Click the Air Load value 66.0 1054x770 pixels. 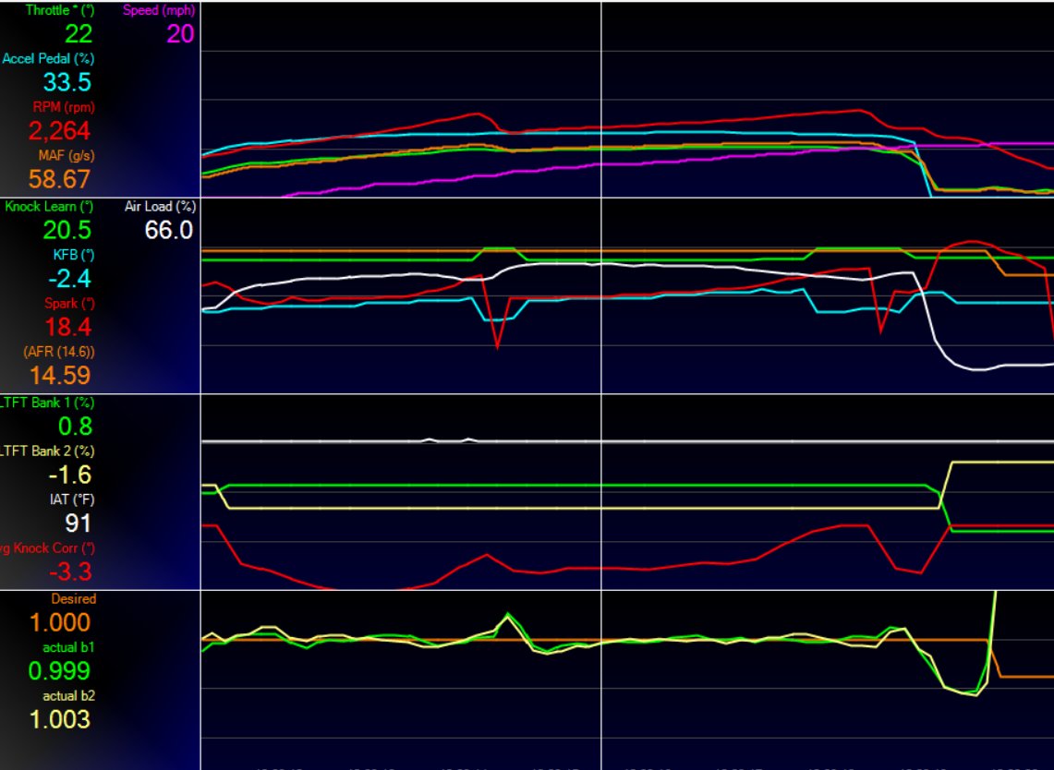coord(169,231)
